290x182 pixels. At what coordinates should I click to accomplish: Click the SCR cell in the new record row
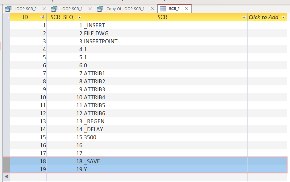coord(165,177)
